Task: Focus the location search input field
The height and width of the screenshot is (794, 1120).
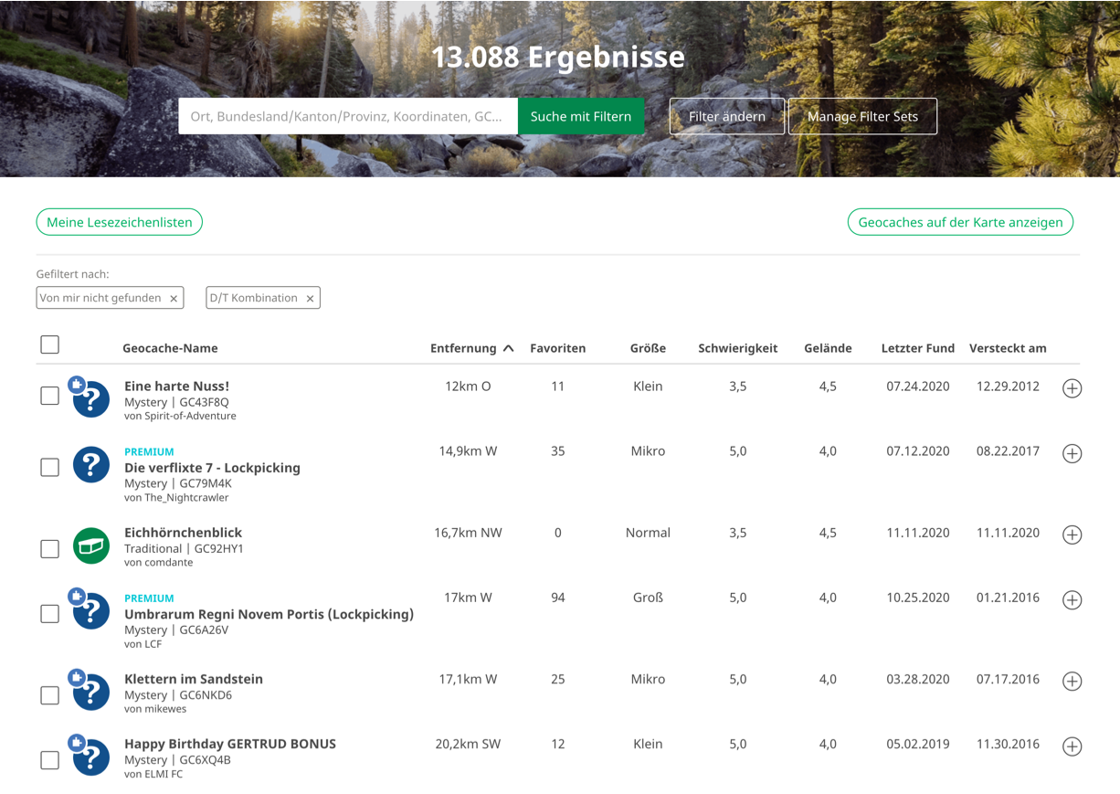Action: (347, 117)
